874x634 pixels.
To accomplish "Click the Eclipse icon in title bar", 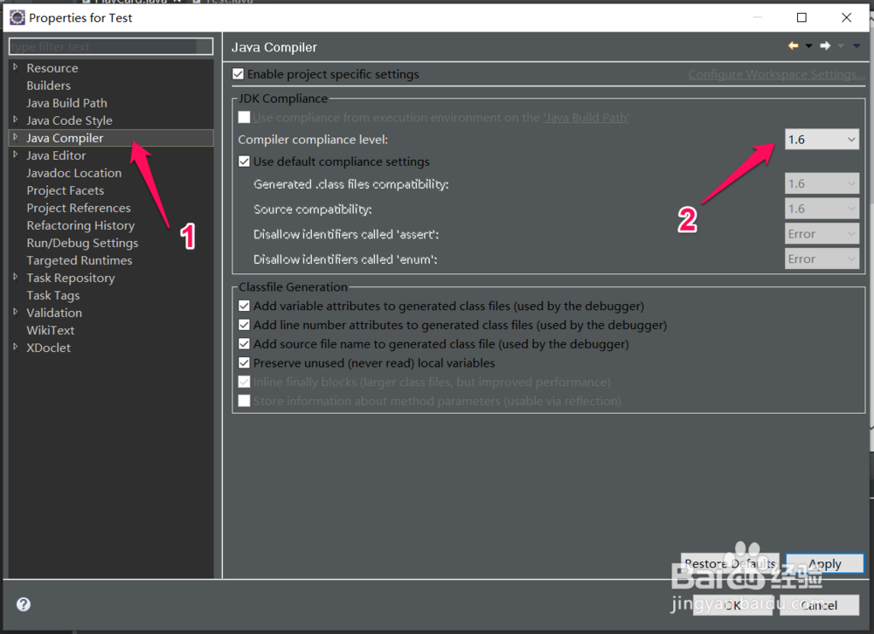I will click(x=17, y=17).
